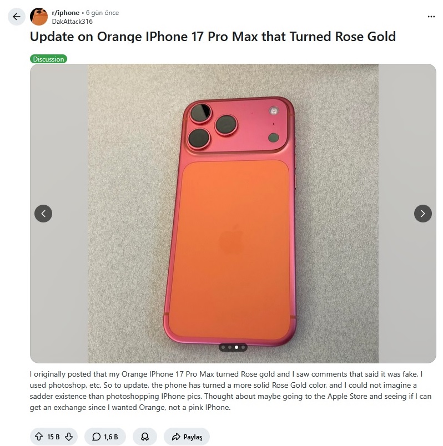Open the three-dot post options menu
This screenshot has width=443, height=446.
[431, 17]
